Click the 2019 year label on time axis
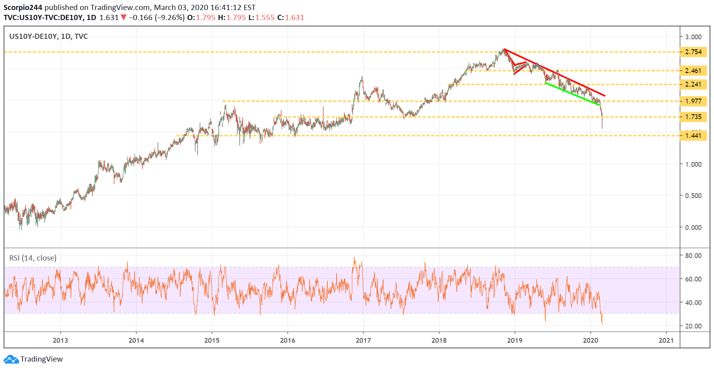714x370 pixels. point(515,340)
